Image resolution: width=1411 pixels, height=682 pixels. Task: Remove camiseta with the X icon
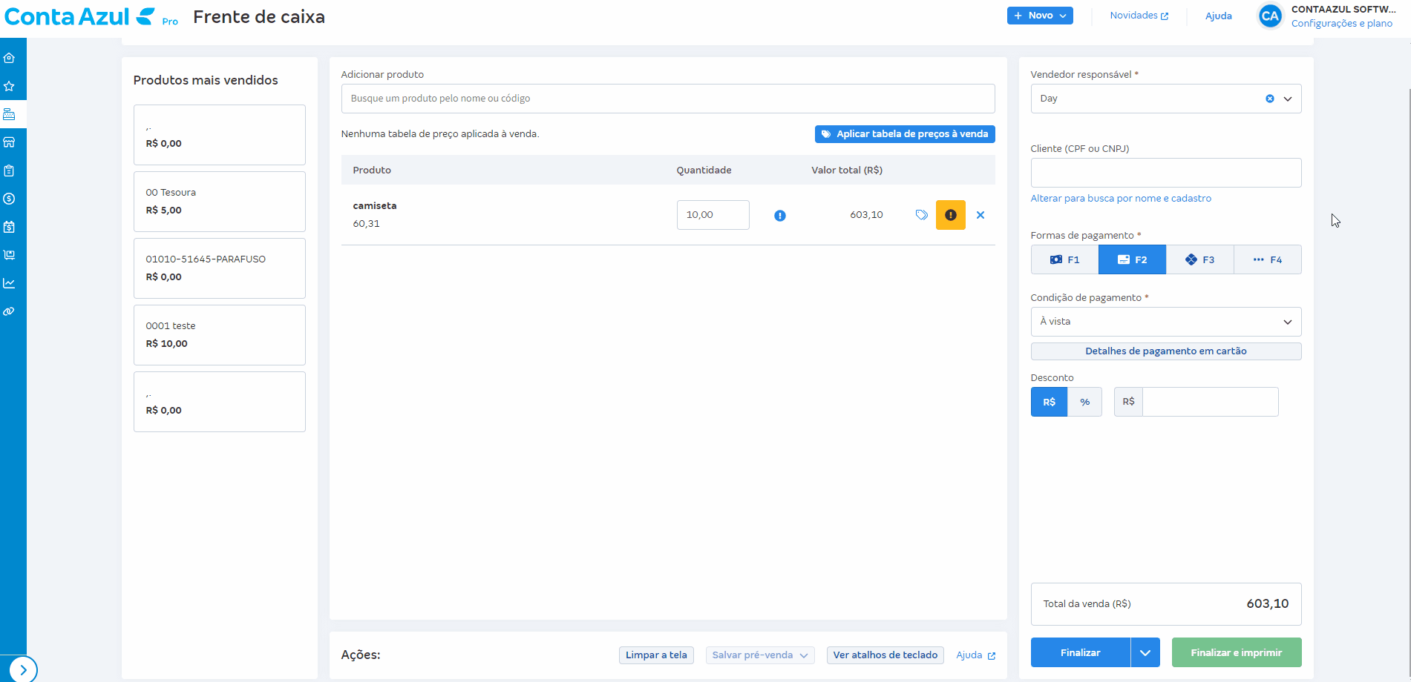pos(981,215)
